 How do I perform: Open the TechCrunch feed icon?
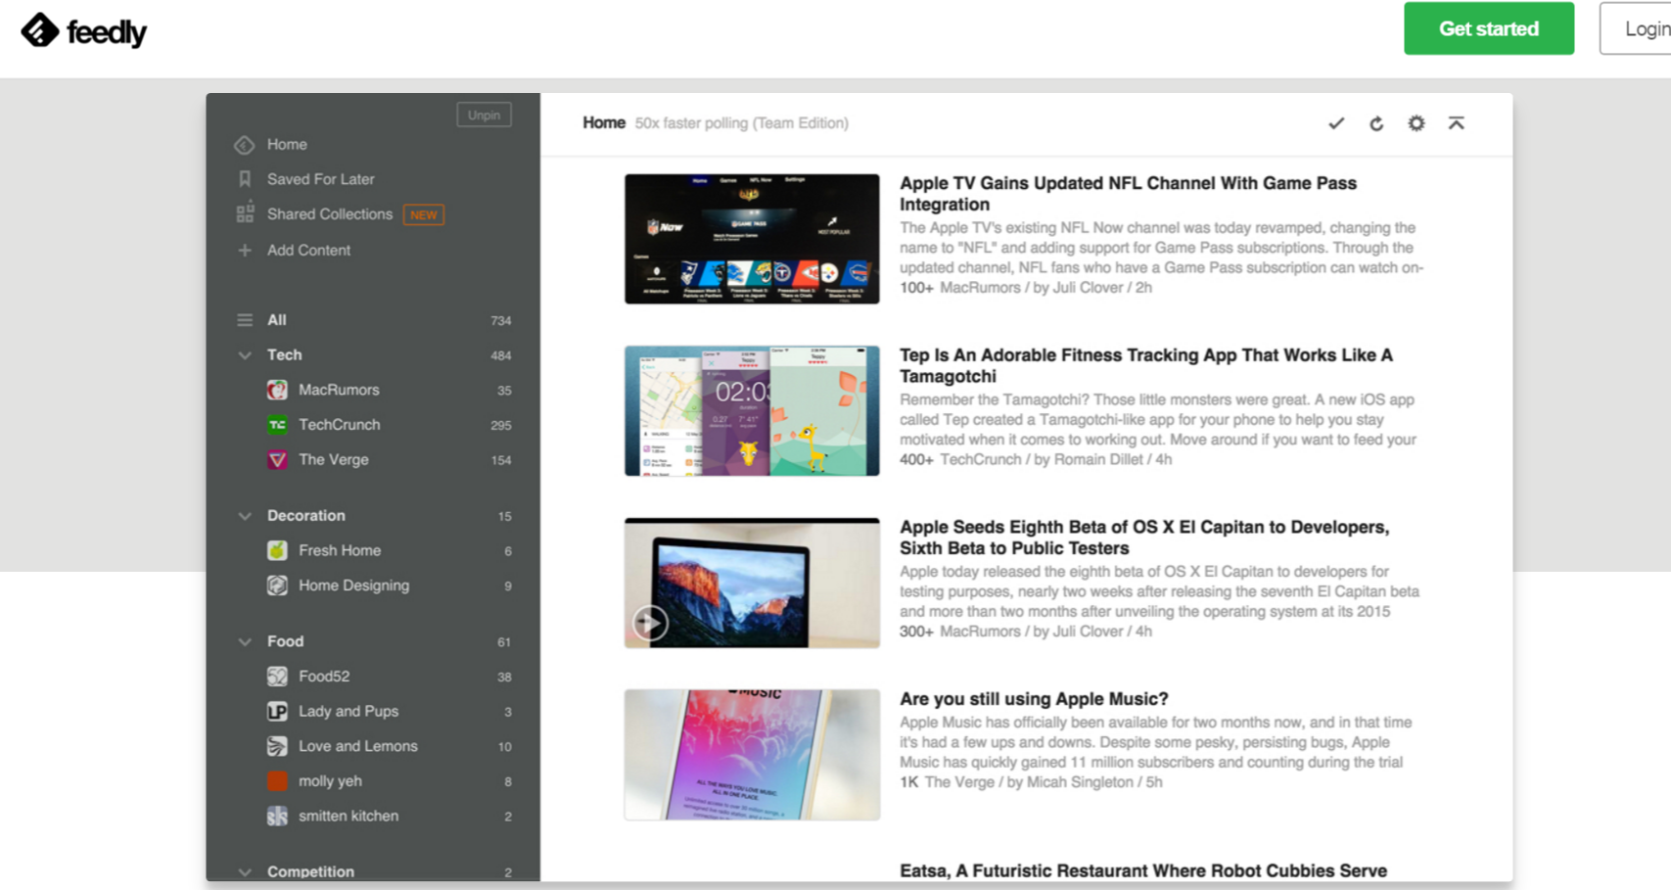click(278, 425)
